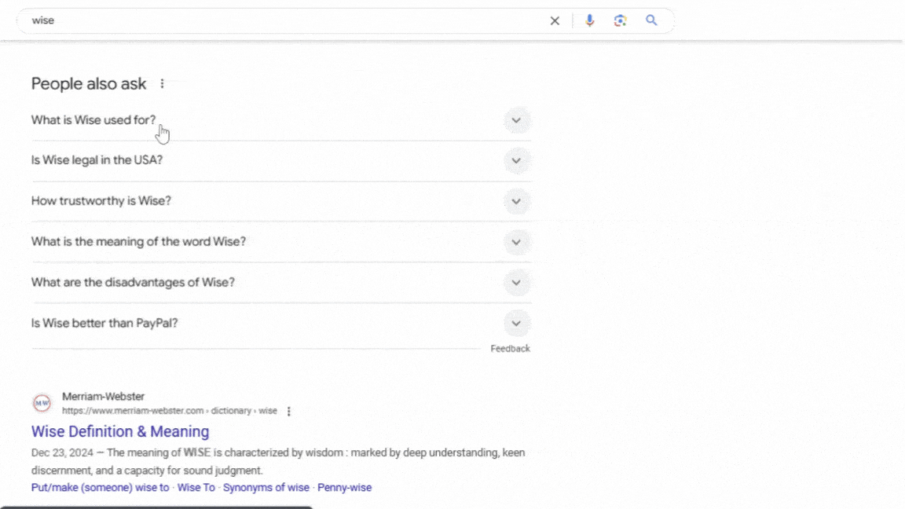The width and height of the screenshot is (905, 509).
Task: Clear the search box text
Action: point(555,21)
